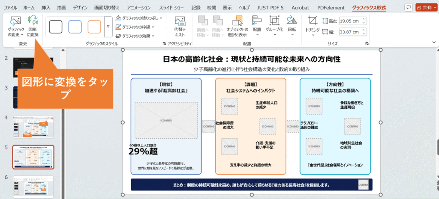Click the 図形に変換 icon

[33, 26]
